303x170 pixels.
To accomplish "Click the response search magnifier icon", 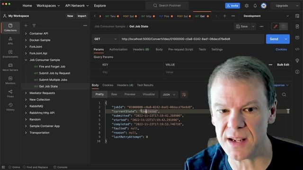I will 284,94.
